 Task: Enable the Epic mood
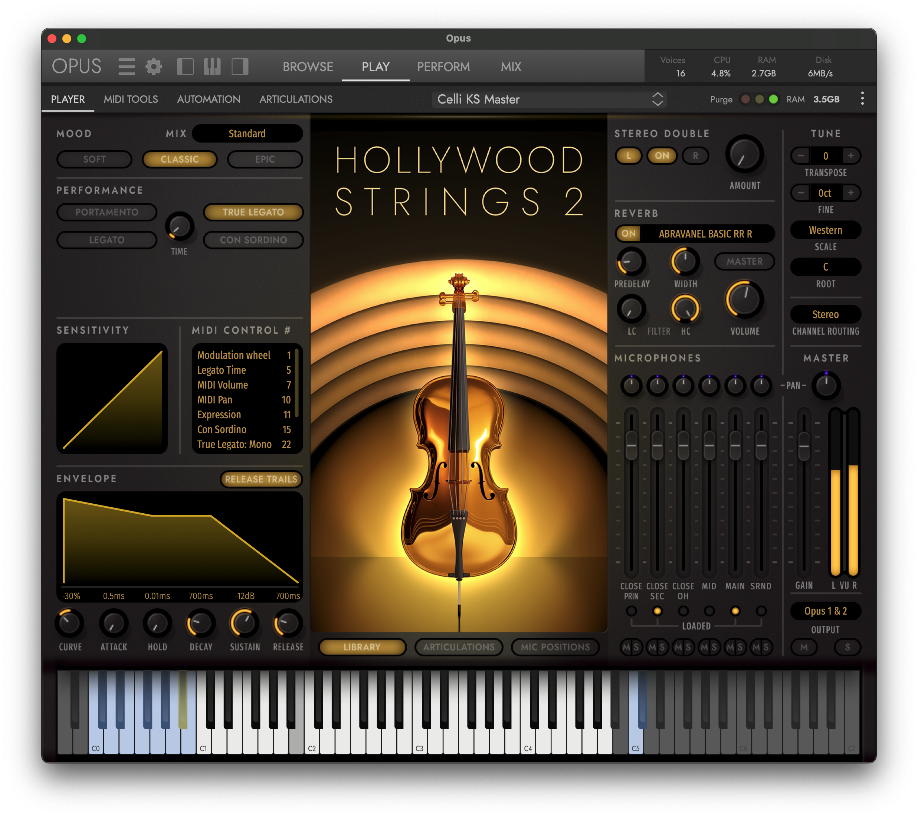[x=265, y=159]
